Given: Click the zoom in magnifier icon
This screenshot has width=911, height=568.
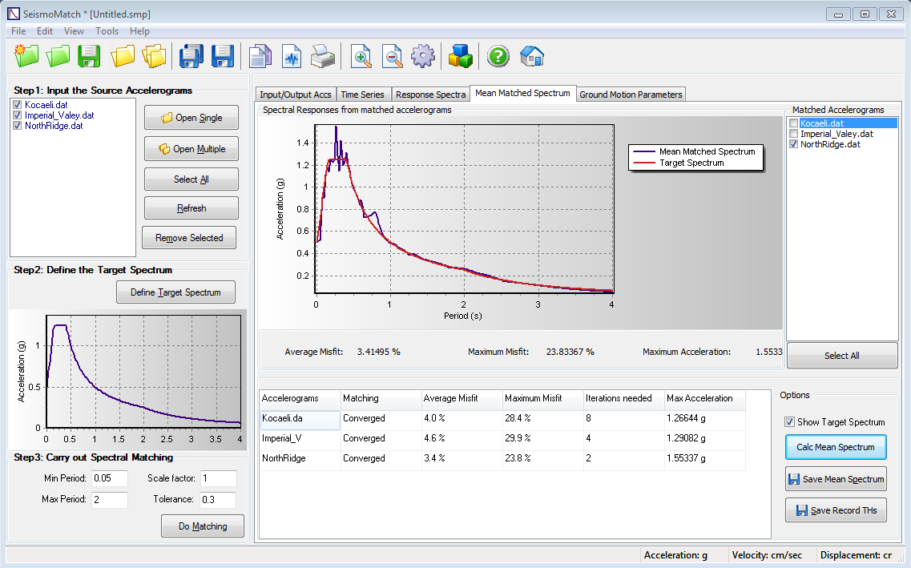Looking at the screenshot, I should (362, 56).
